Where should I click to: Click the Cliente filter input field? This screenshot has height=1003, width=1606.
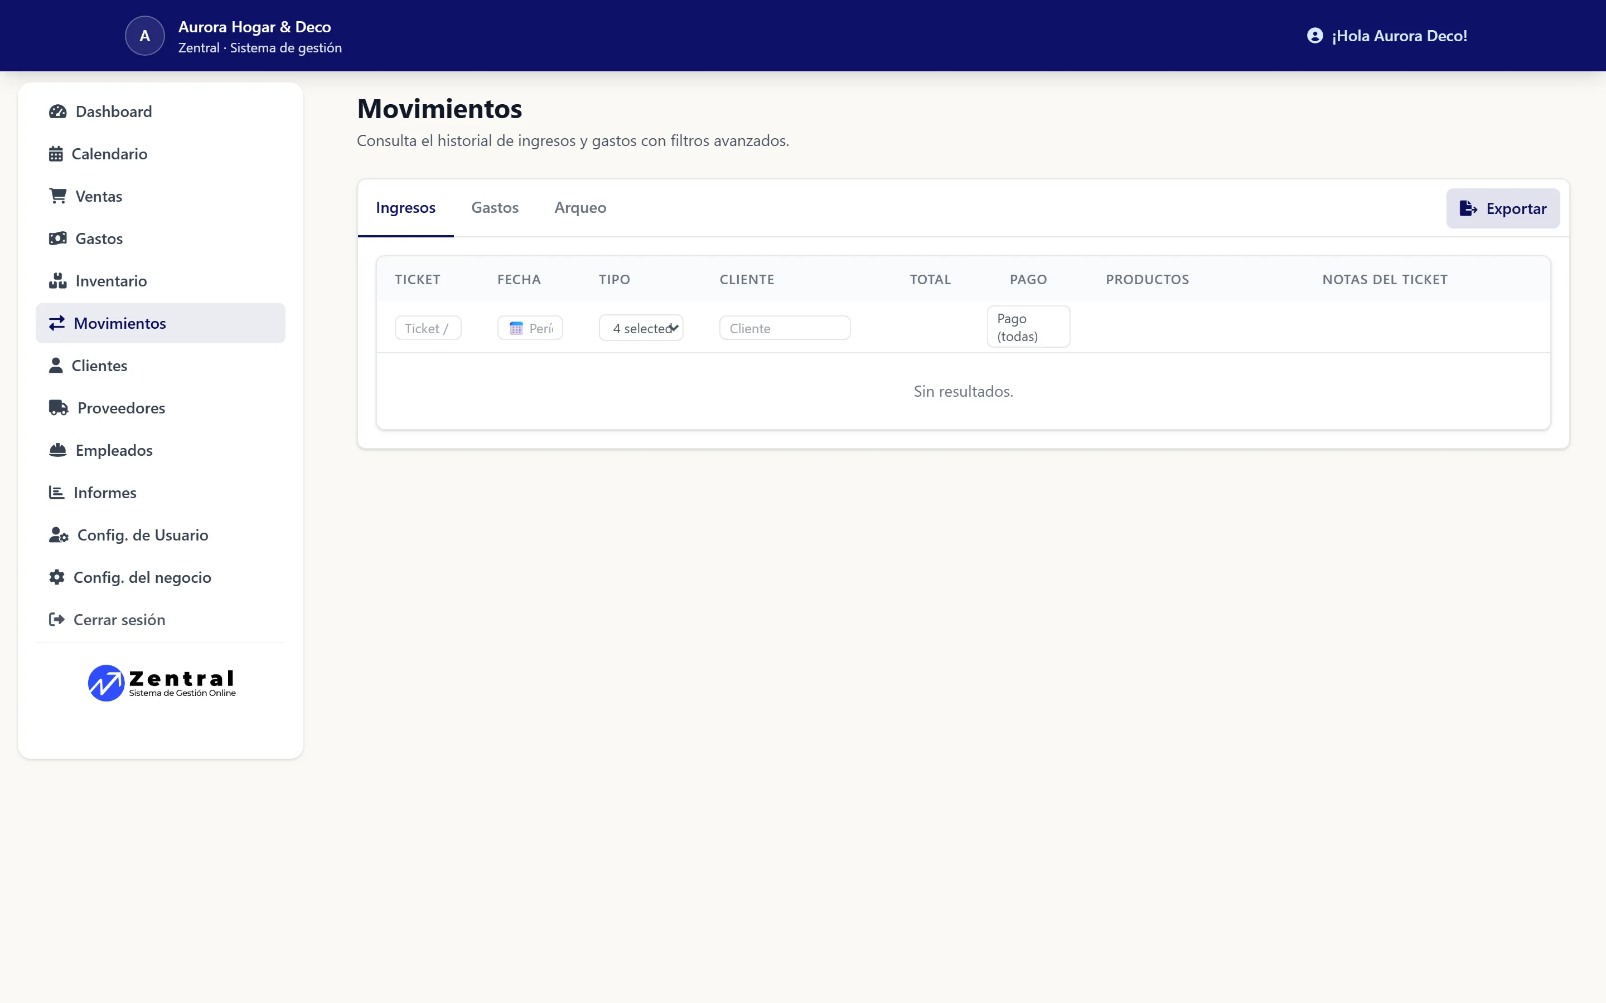click(x=785, y=328)
